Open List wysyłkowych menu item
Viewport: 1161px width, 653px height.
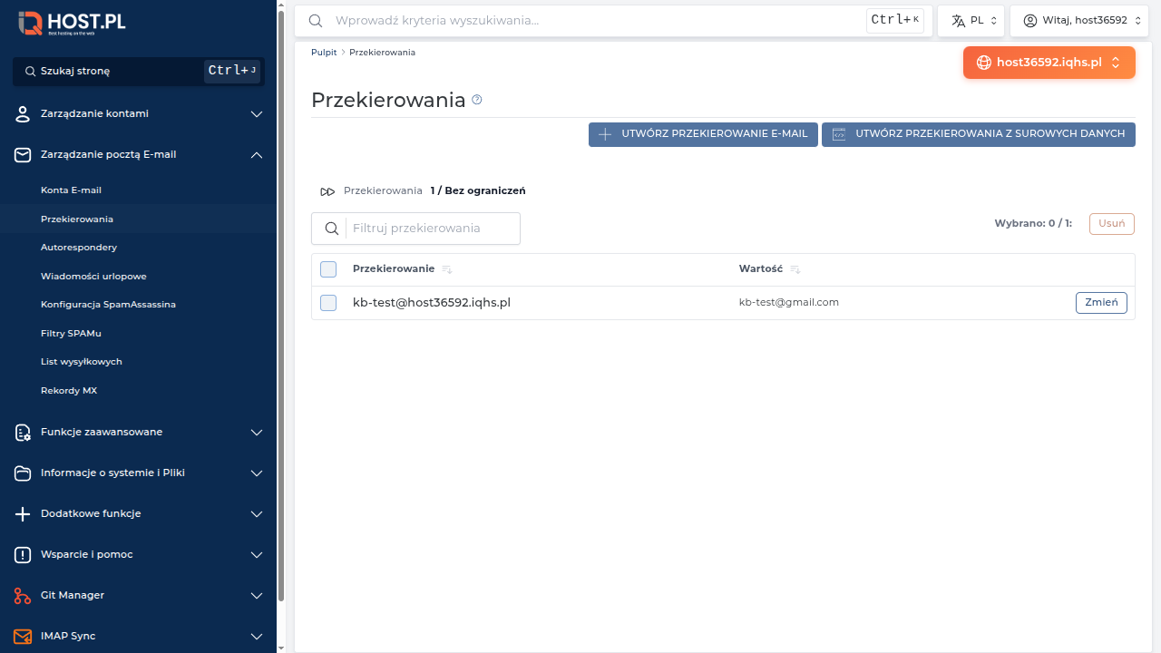click(x=82, y=362)
